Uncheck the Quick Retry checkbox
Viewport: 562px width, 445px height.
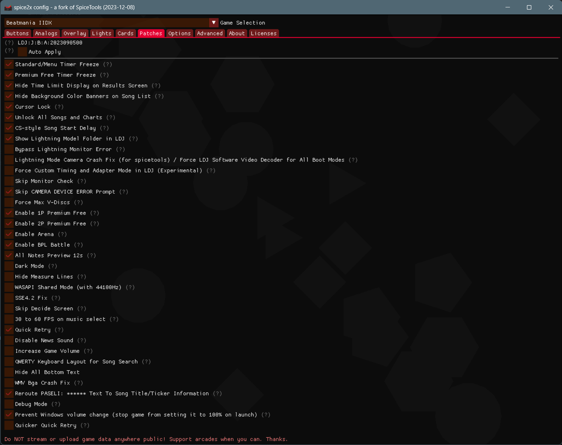(x=9, y=330)
